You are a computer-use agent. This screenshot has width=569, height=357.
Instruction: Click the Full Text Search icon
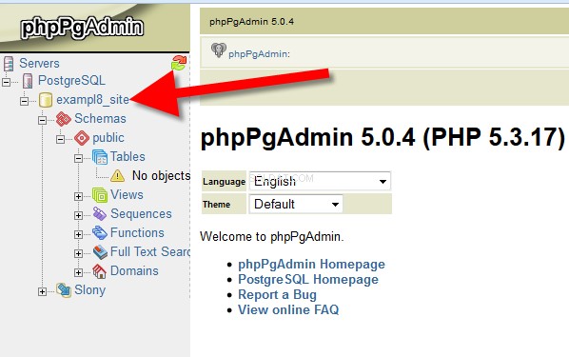100,252
